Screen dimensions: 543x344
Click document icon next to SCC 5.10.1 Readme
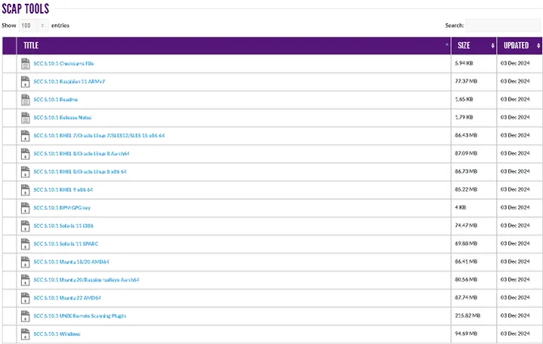(x=26, y=100)
